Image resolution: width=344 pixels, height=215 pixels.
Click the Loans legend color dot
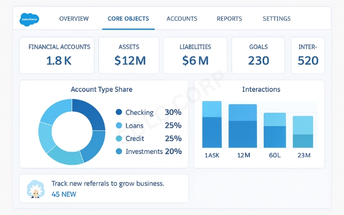(119, 125)
